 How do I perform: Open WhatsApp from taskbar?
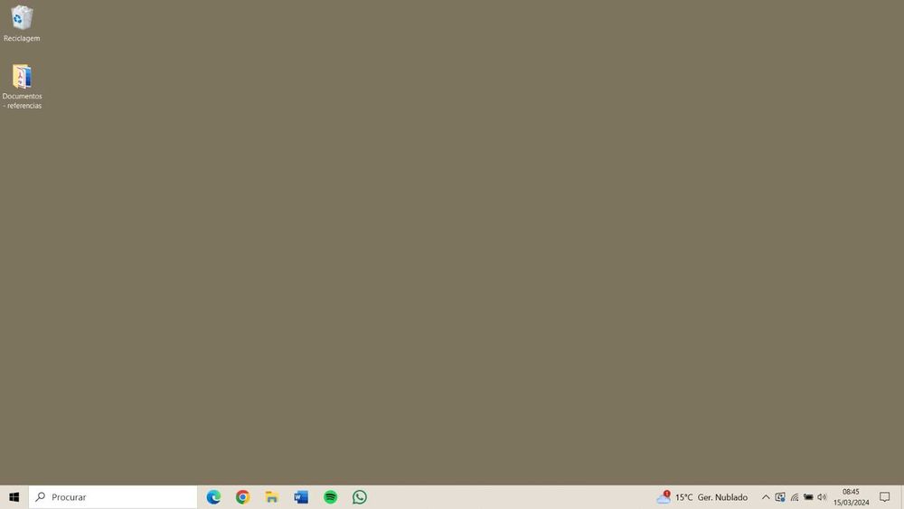pos(360,497)
